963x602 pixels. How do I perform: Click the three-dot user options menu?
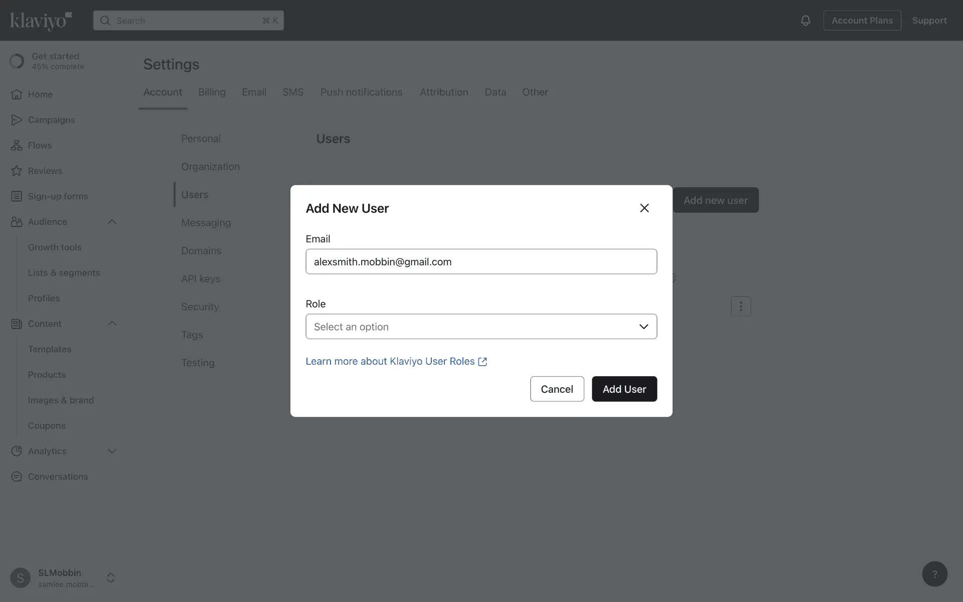740,306
